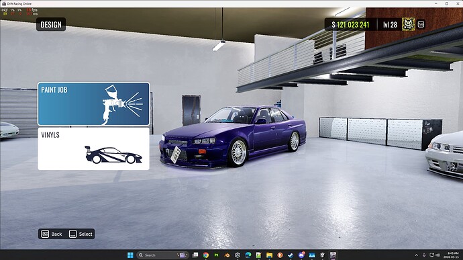Viewport: 463px width, 260px height.
Task: Open Microsoft Edge from the taskbar
Action: point(248,255)
